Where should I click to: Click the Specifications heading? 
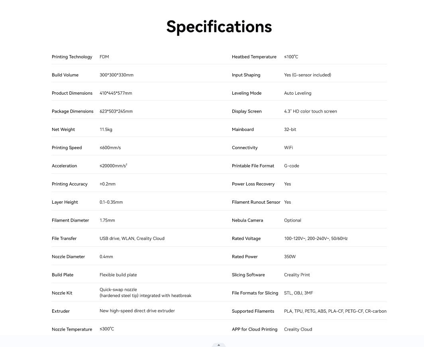click(x=219, y=27)
